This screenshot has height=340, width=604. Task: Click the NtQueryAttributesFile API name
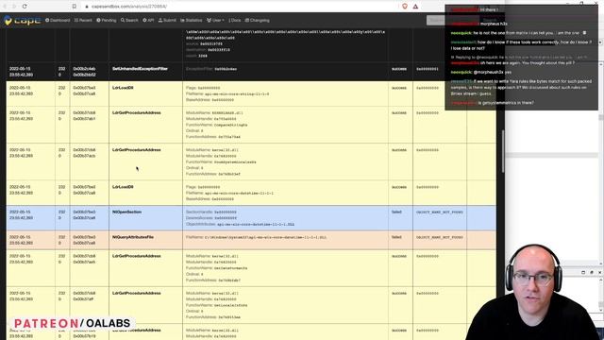pyautogui.click(x=133, y=237)
